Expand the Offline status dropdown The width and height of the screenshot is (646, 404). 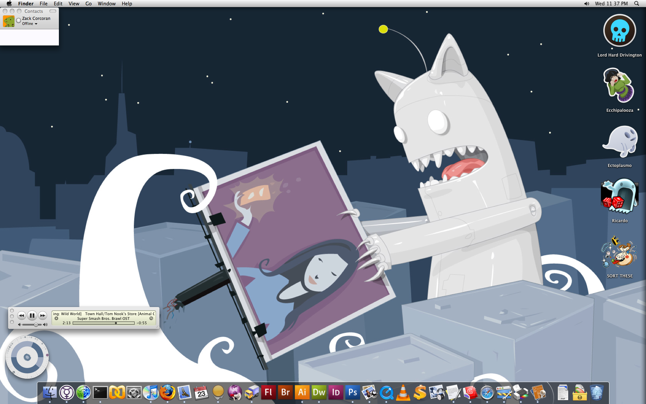[30, 24]
